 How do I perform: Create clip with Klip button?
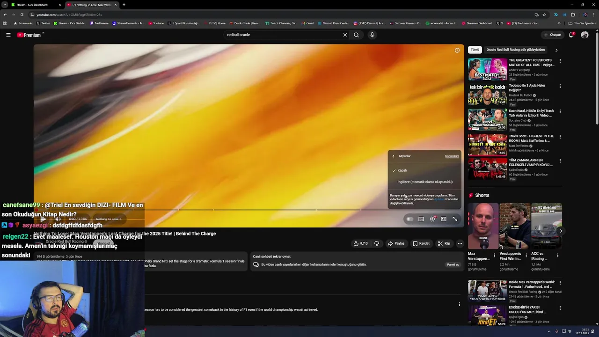tap(444, 243)
